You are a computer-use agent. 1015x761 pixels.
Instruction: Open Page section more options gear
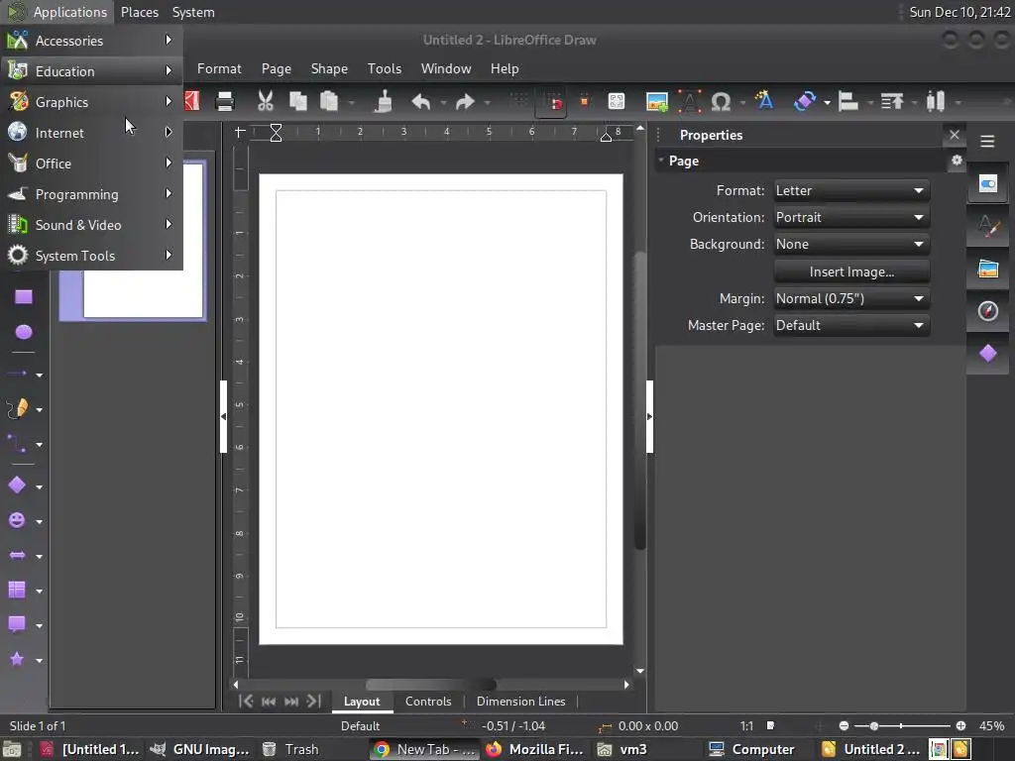957,161
